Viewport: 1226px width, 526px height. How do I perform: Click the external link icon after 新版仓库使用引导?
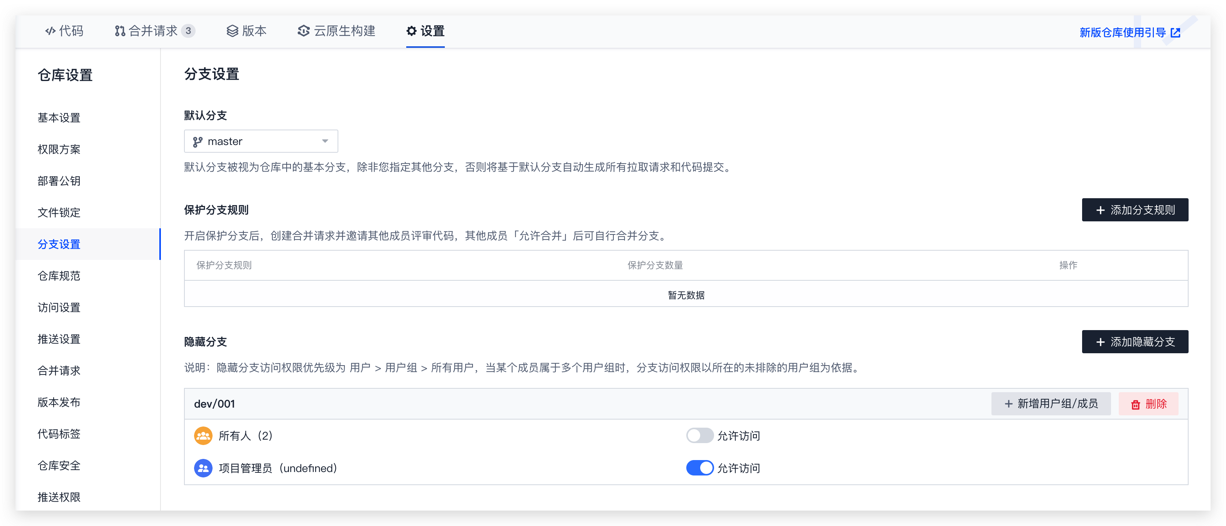click(1175, 33)
